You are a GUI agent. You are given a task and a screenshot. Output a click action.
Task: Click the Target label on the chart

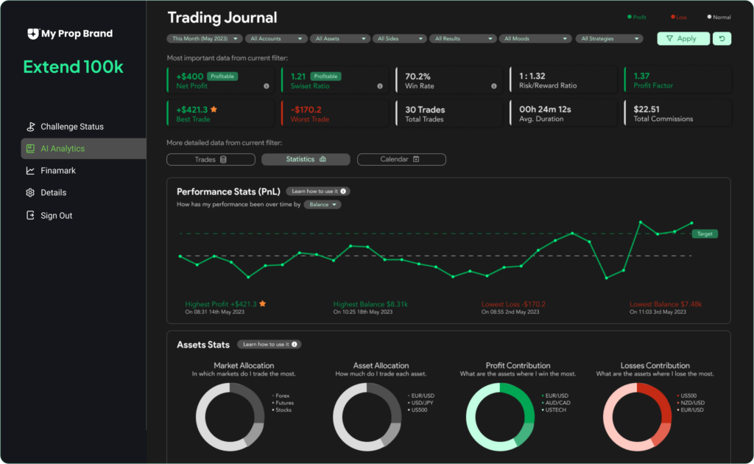tap(705, 234)
